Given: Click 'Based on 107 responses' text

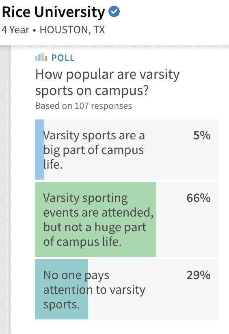Looking at the screenshot, I should [83, 106].
